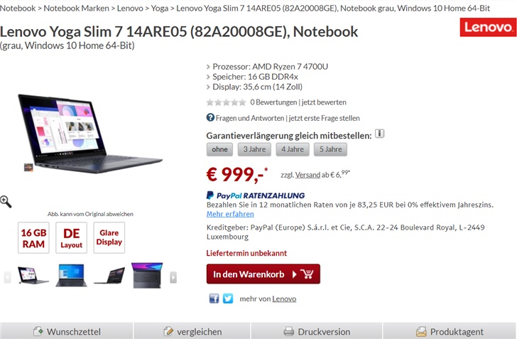Screen dimensions: 517x339
Task: Select the 3 Jahre warranty extension
Action: pyautogui.click(x=254, y=149)
